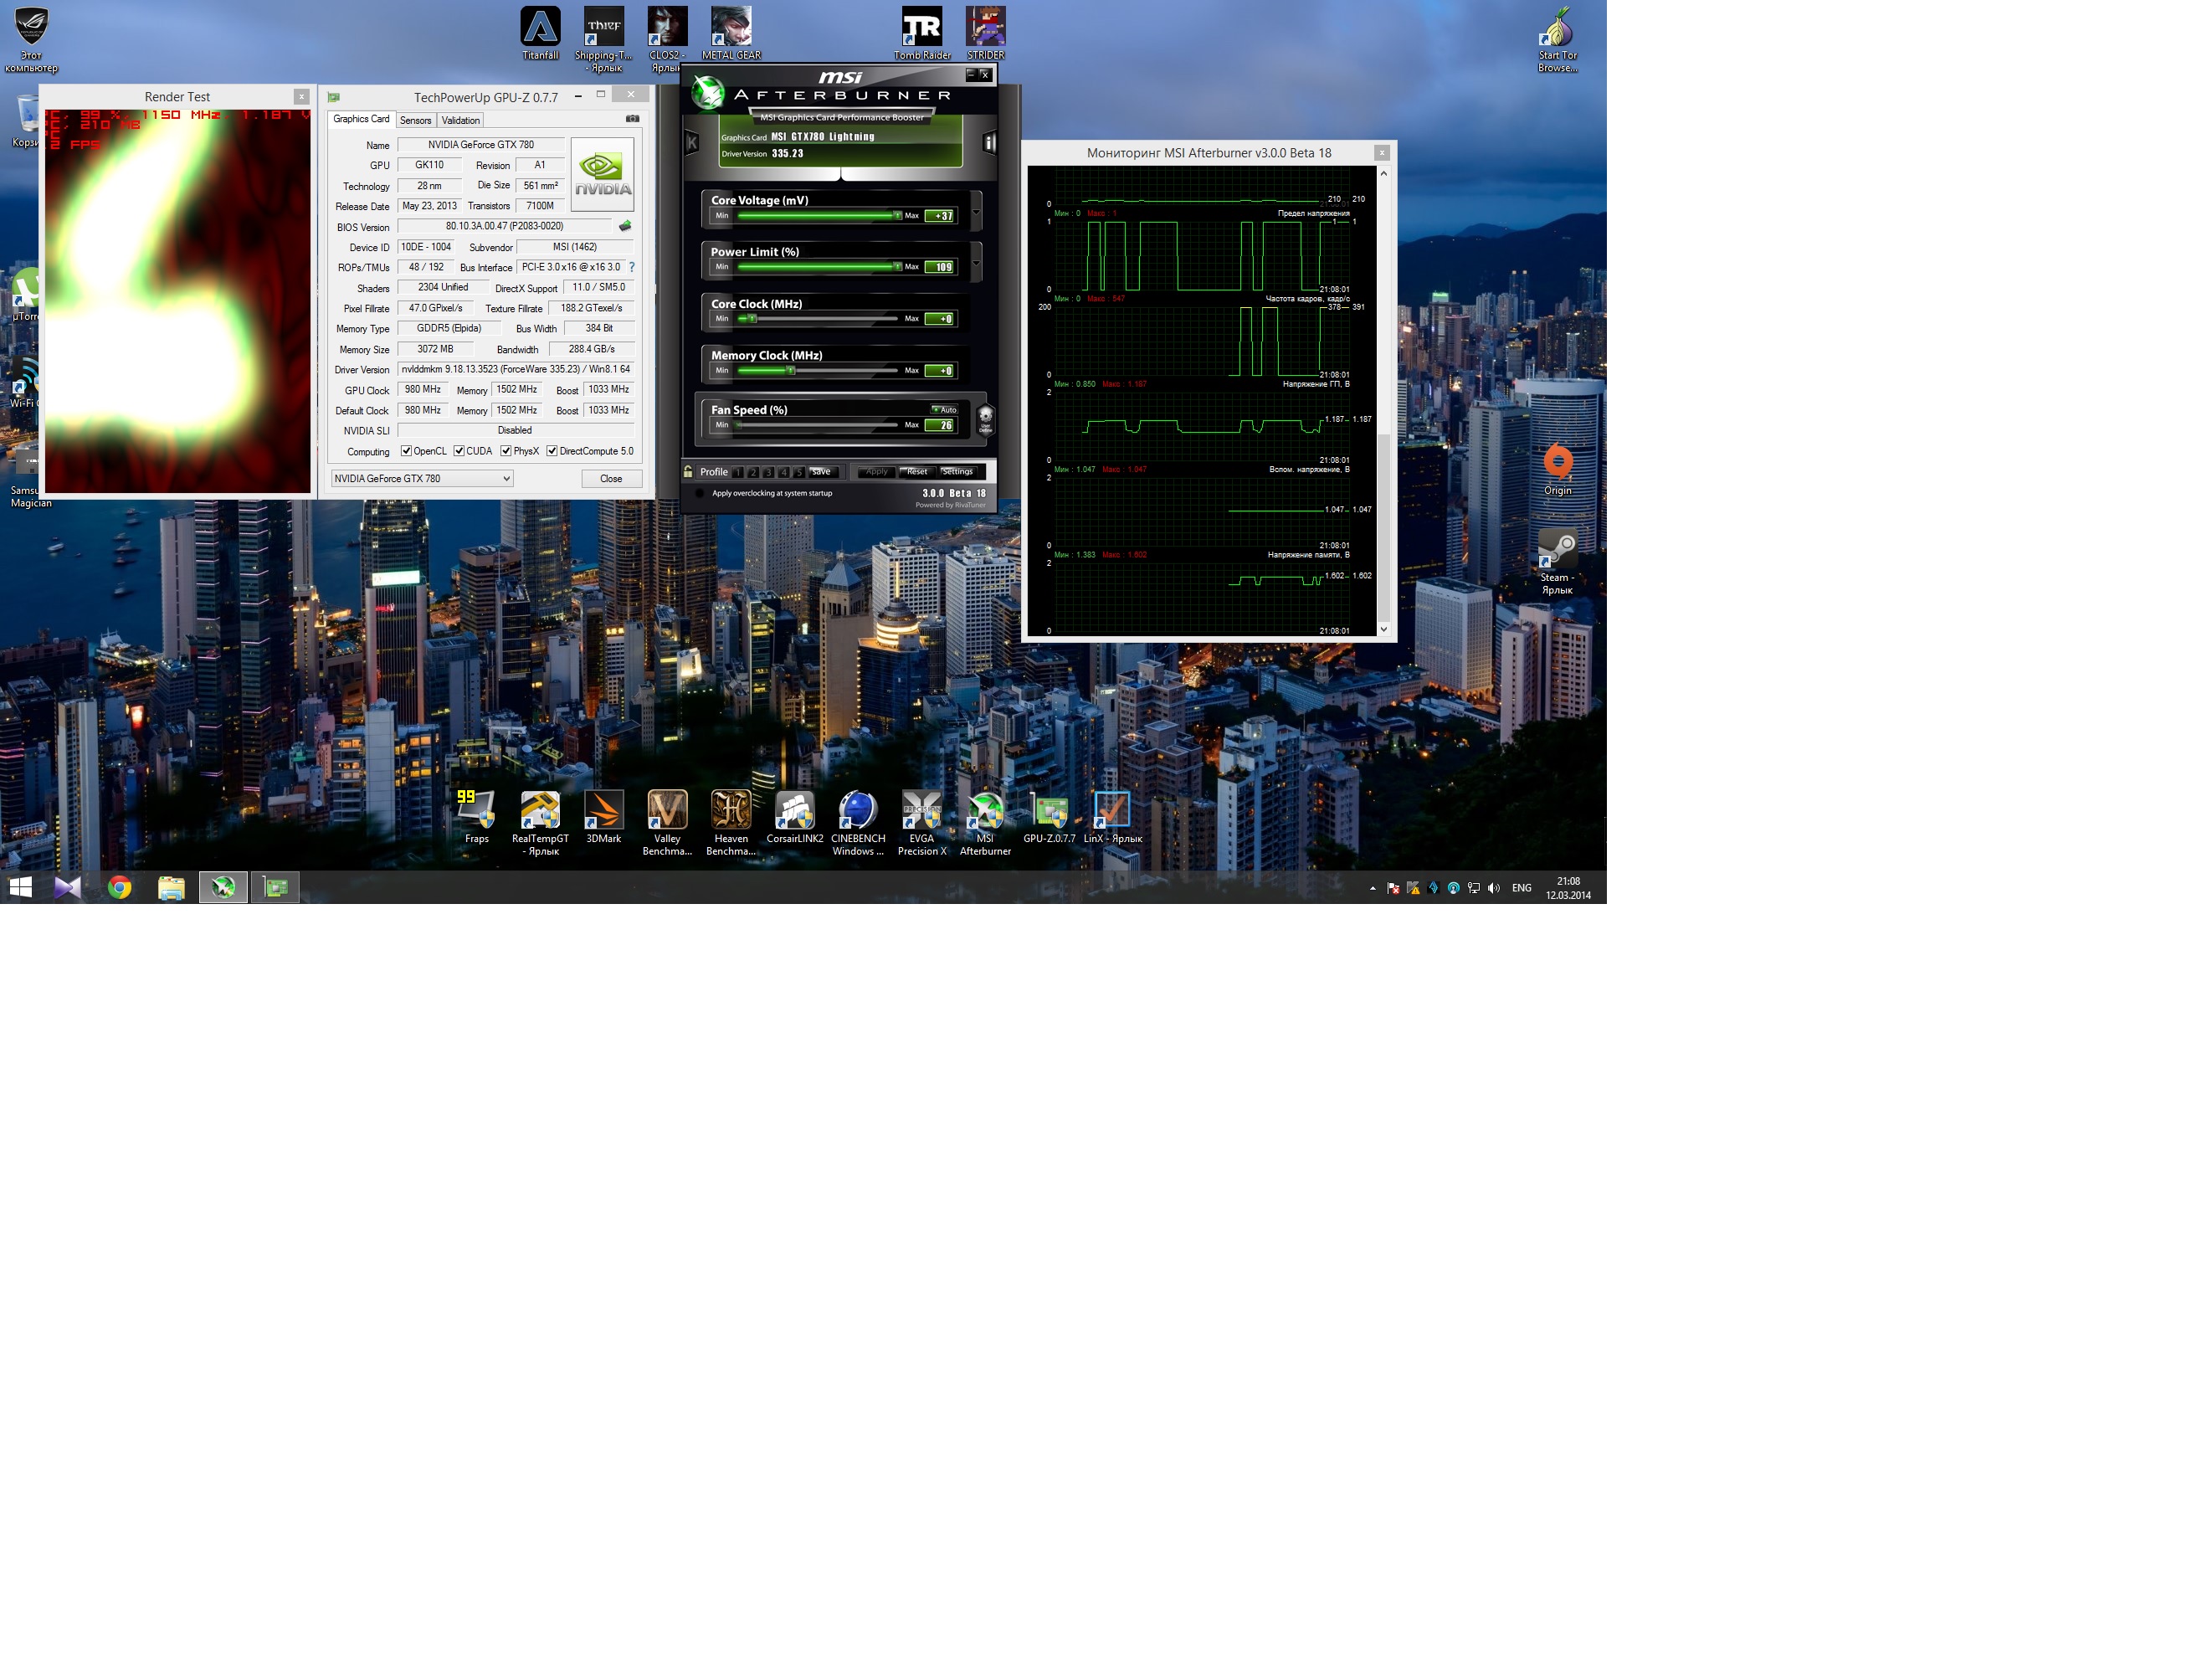
Task: Open the ENG language indicator in the tray
Action: click(1521, 888)
